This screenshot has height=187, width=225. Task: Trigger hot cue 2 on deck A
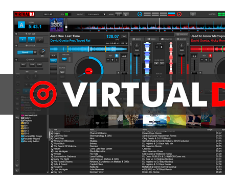31,40
